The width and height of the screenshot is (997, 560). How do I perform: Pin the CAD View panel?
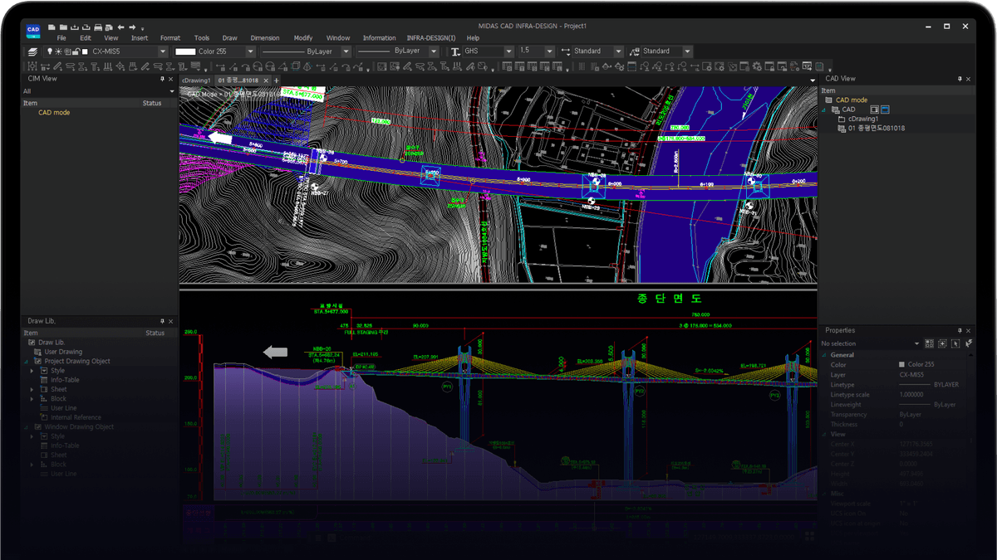pos(960,79)
